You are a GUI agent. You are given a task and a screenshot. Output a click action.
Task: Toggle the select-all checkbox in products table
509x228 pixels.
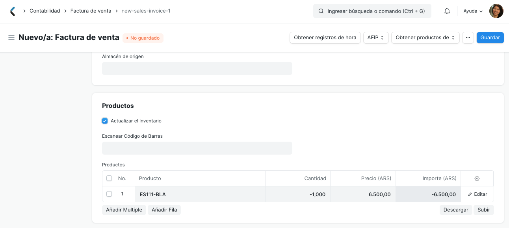pyautogui.click(x=109, y=178)
